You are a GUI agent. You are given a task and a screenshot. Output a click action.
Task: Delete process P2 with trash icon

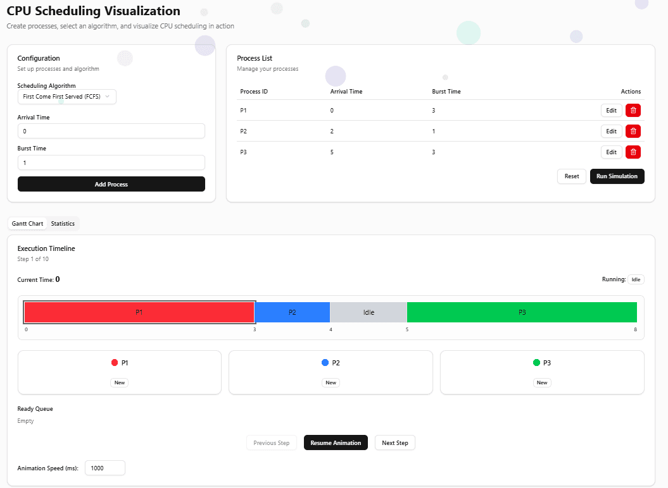tap(633, 131)
